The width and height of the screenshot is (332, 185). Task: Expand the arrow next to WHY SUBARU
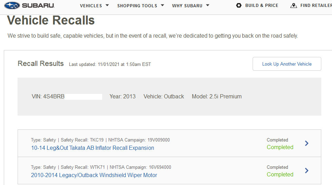coord(207,6)
